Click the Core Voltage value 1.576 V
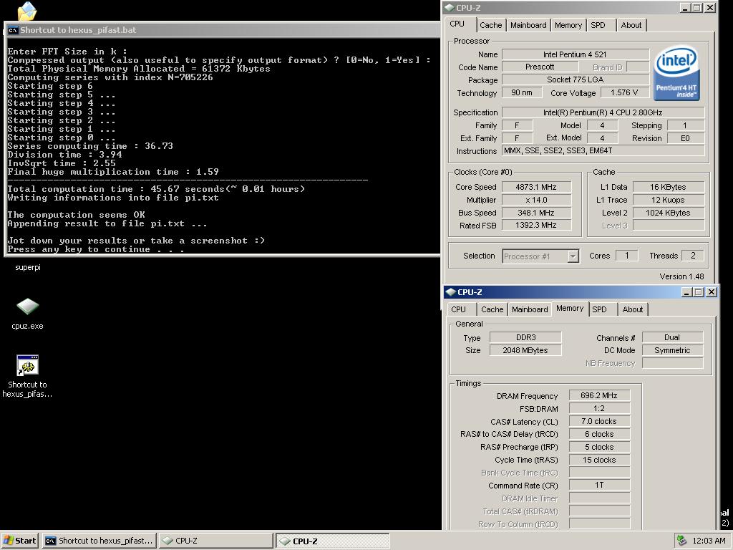733x550 pixels. click(624, 92)
